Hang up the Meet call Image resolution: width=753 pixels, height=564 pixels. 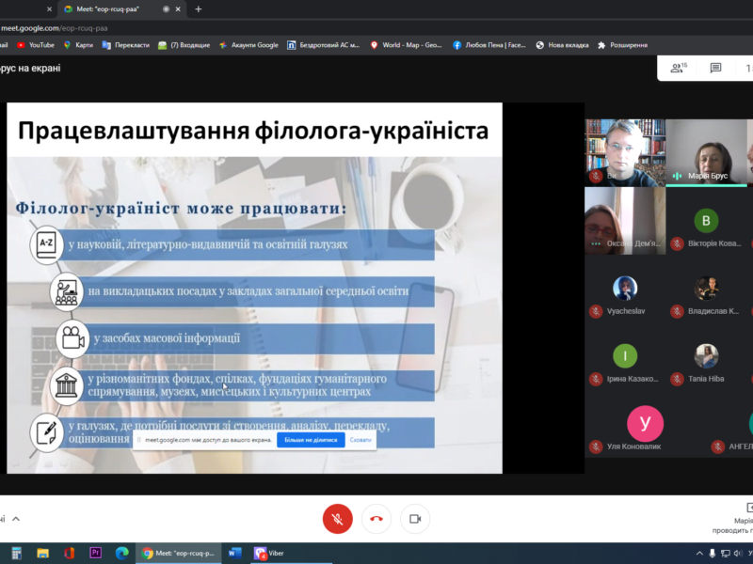[376, 518]
